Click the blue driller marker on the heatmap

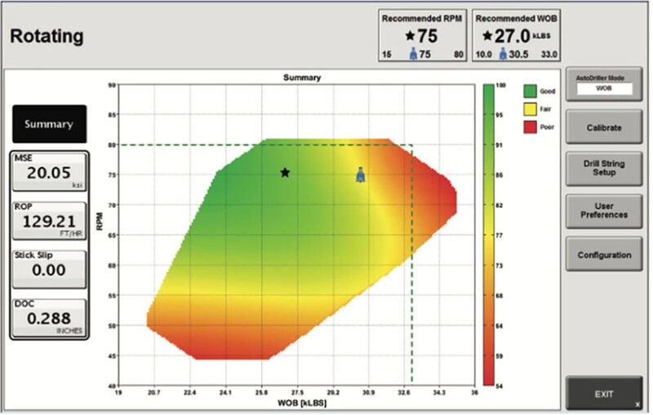(x=361, y=175)
